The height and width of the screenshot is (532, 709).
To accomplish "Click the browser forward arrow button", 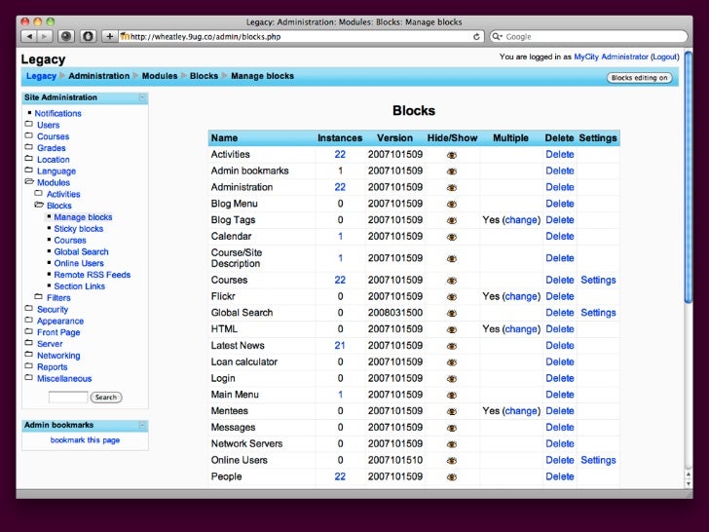I will (44, 36).
